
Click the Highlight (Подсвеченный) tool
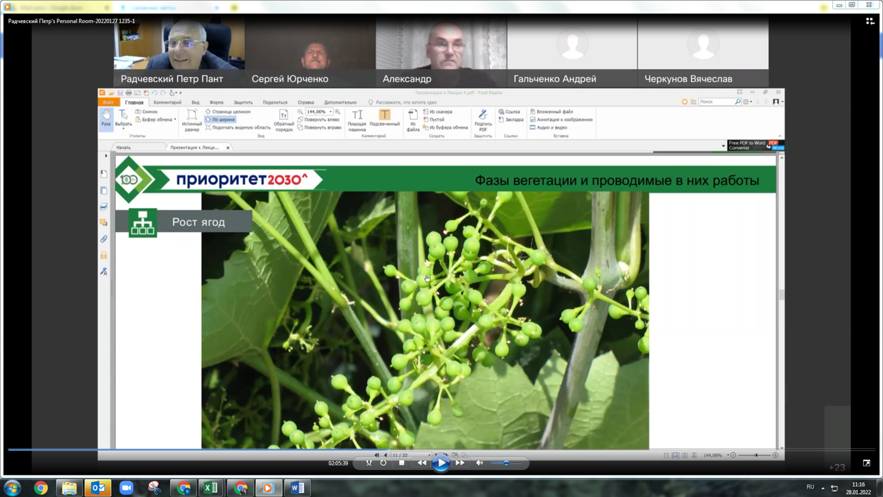pyautogui.click(x=384, y=118)
